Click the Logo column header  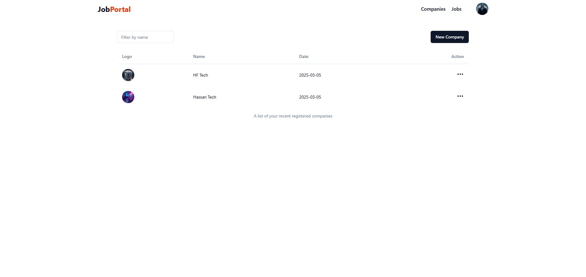pos(127,56)
